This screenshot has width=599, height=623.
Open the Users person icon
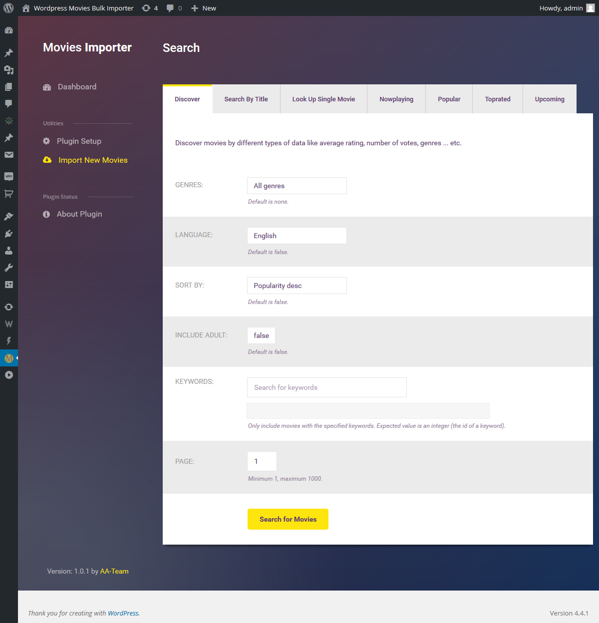coord(8,251)
